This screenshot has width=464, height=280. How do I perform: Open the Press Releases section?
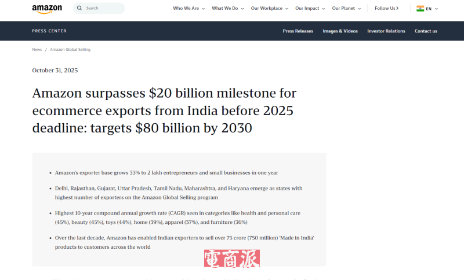(x=298, y=31)
